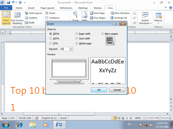Click the zoom slider thumb
The height and width of the screenshot is (129, 173).
click(x=160, y=118)
